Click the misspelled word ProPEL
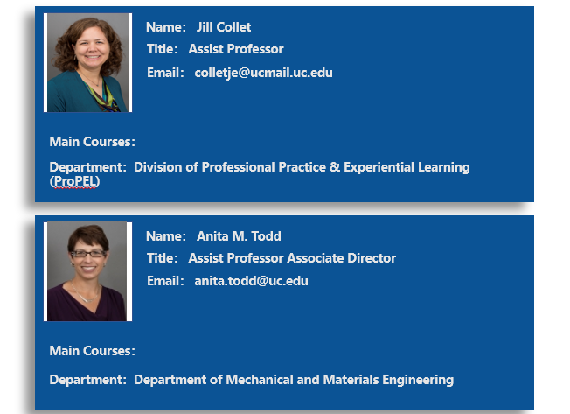The image size is (570, 414). 75,181
